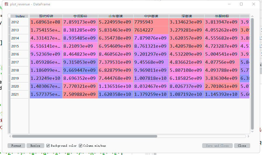262x155 pixels.
Task: Select row index 2013
Action: tap(19, 30)
